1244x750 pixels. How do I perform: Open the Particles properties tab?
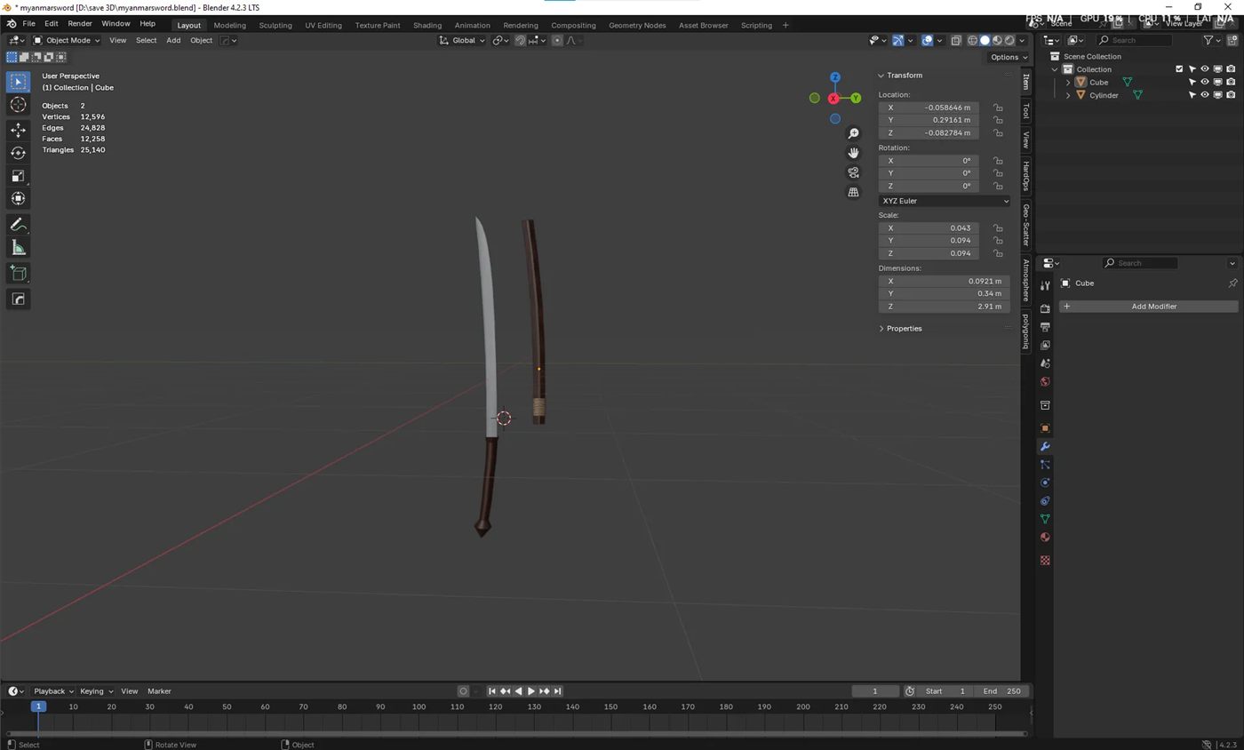point(1045,465)
